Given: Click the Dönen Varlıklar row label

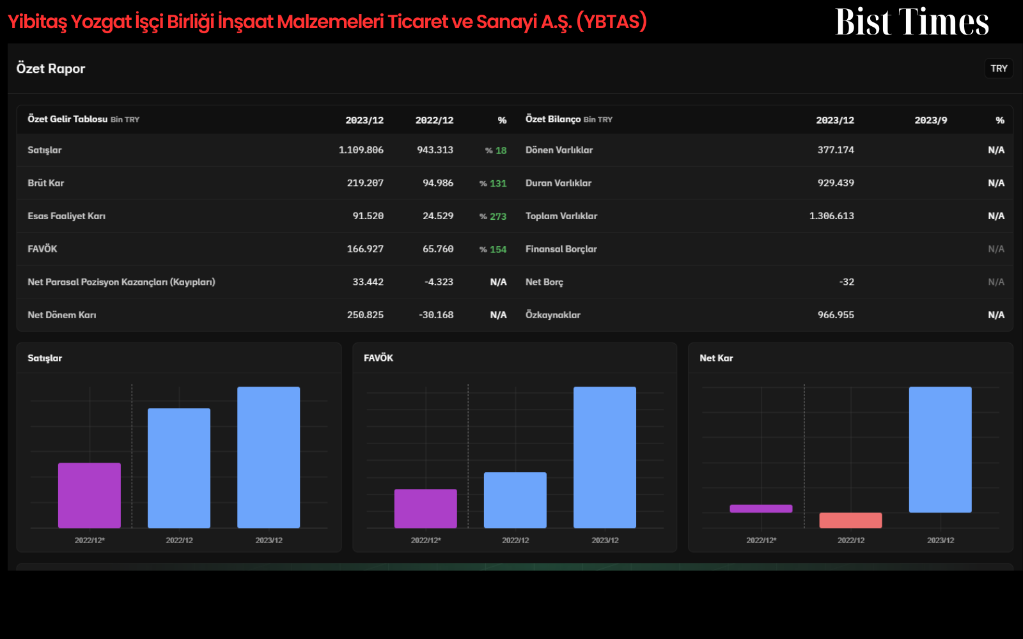Looking at the screenshot, I should point(559,150).
